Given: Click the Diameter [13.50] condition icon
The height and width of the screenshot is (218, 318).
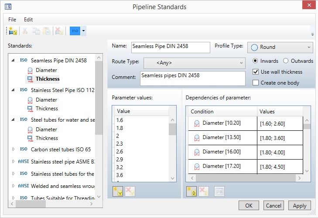Looking at the screenshot, I should click(x=197, y=138).
